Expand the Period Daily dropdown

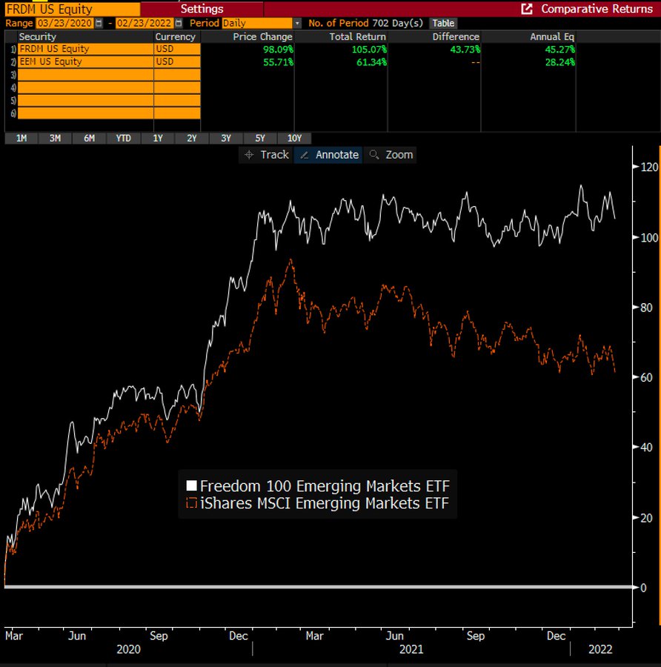tap(297, 24)
